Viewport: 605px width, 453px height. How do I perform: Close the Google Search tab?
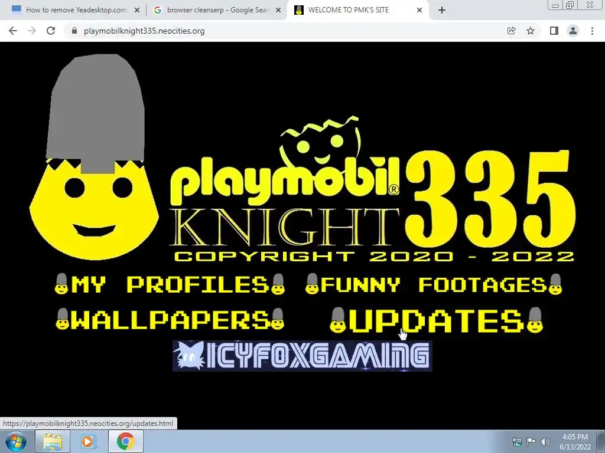coord(278,11)
